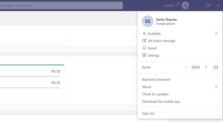
Task: Click the Saved bookmark icon
Action: (x=144, y=48)
